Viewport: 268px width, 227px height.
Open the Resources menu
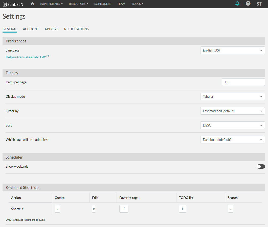tap(78, 4)
